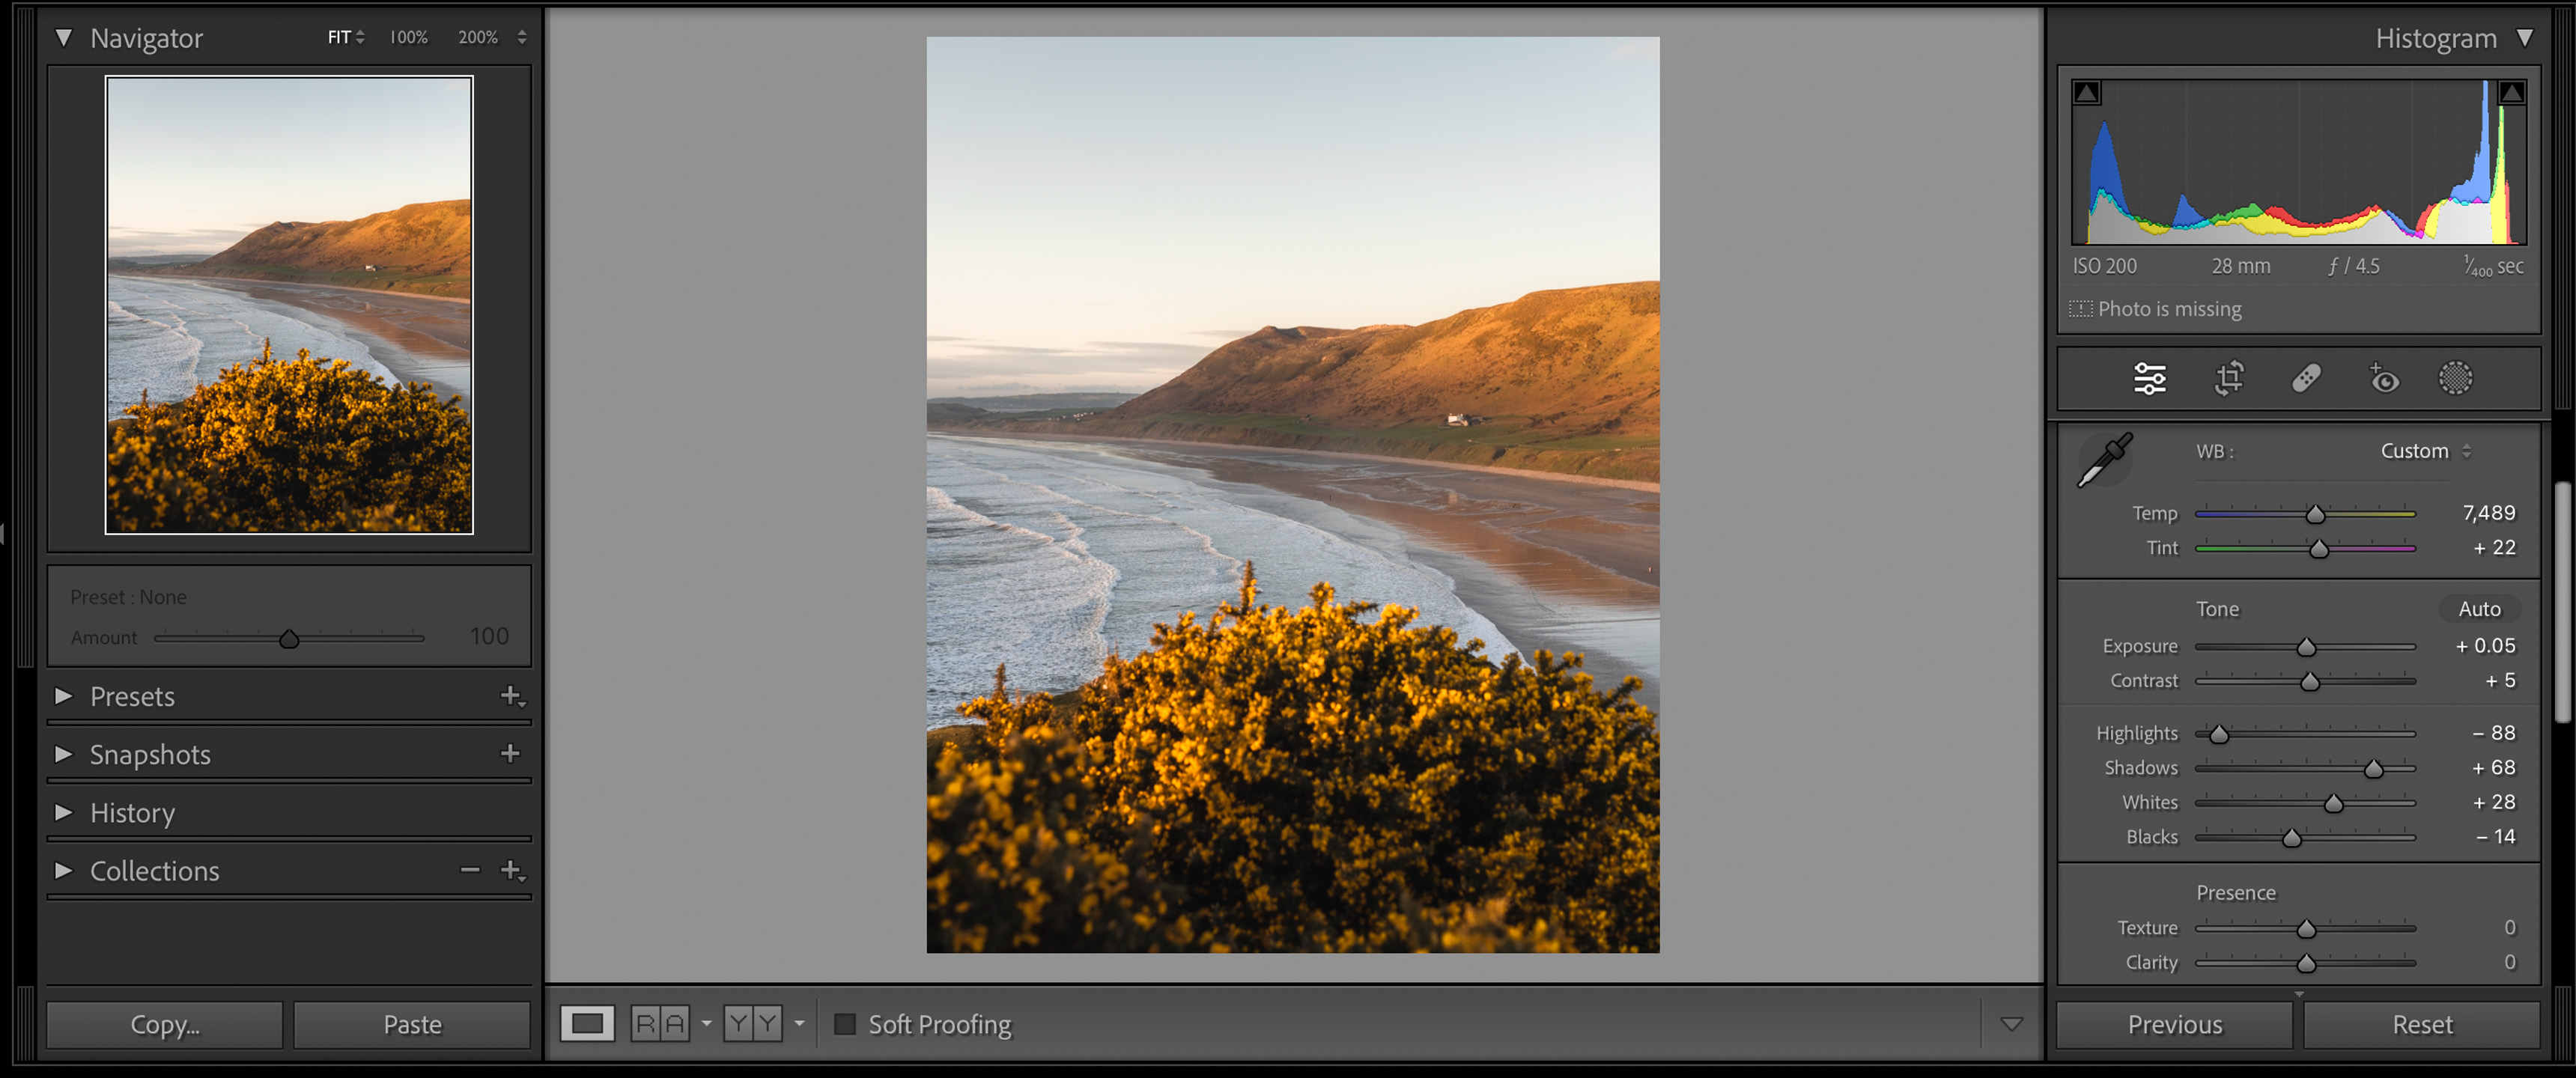Click the shadow clipping warning triangle
The width and height of the screenshot is (2576, 1078).
point(2088,92)
